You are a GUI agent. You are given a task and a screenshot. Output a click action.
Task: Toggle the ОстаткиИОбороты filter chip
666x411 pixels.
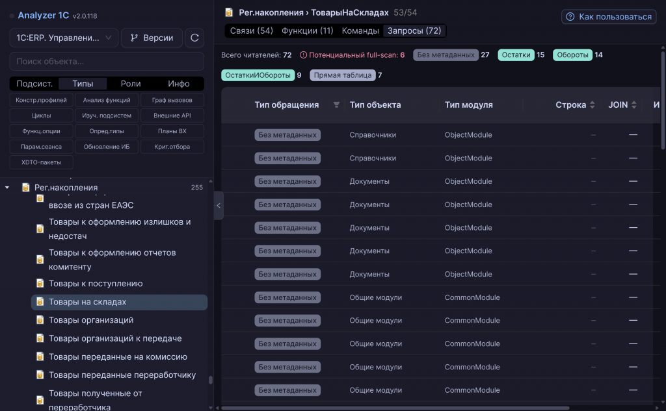pos(258,75)
